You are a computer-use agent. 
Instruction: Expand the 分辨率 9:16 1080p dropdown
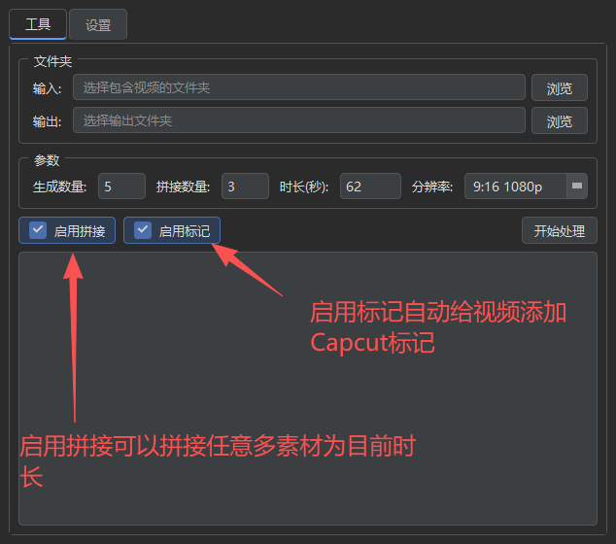(x=576, y=187)
